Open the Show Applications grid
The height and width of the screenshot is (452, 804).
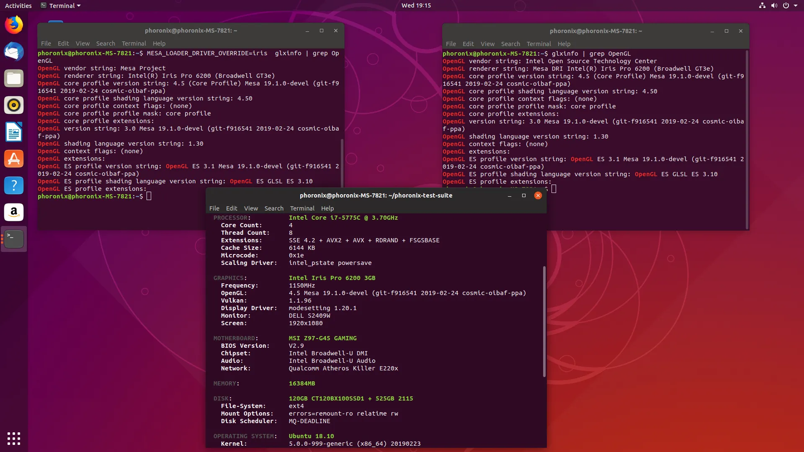point(14,438)
